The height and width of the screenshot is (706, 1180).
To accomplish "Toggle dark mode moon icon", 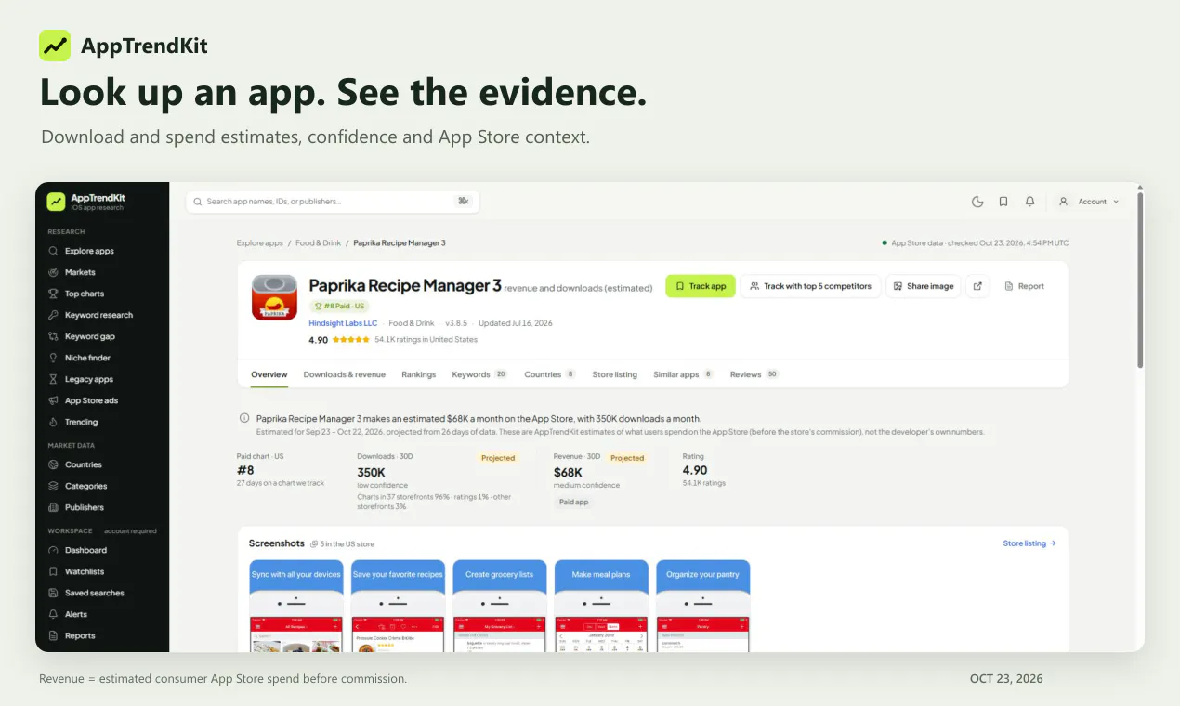I will (x=977, y=202).
